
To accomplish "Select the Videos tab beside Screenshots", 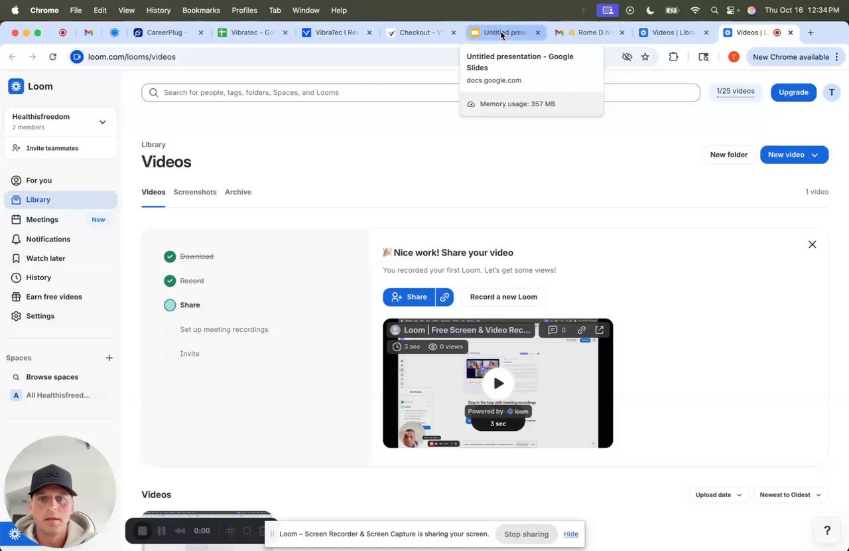I will tap(153, 192).
